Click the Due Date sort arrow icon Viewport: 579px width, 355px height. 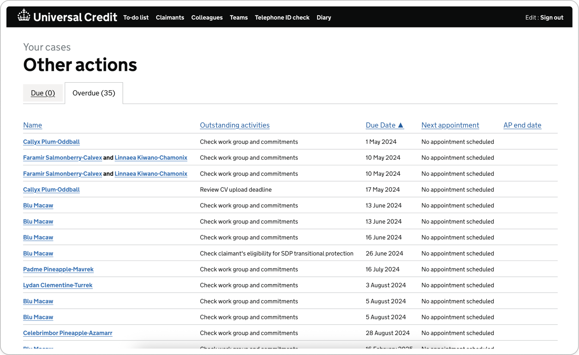tap(401, 125)
